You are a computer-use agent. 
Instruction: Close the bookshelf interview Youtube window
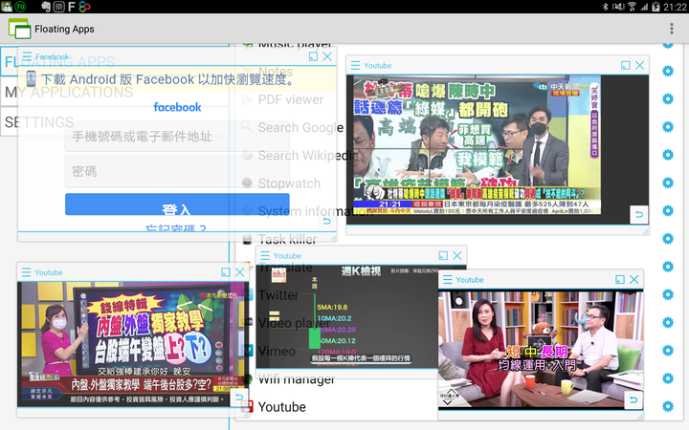point(634,279)
